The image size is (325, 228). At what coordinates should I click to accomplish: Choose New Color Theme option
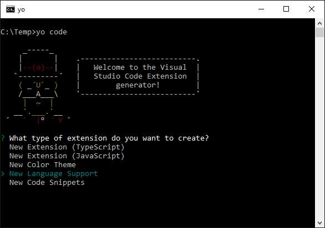tap(43, 165)
